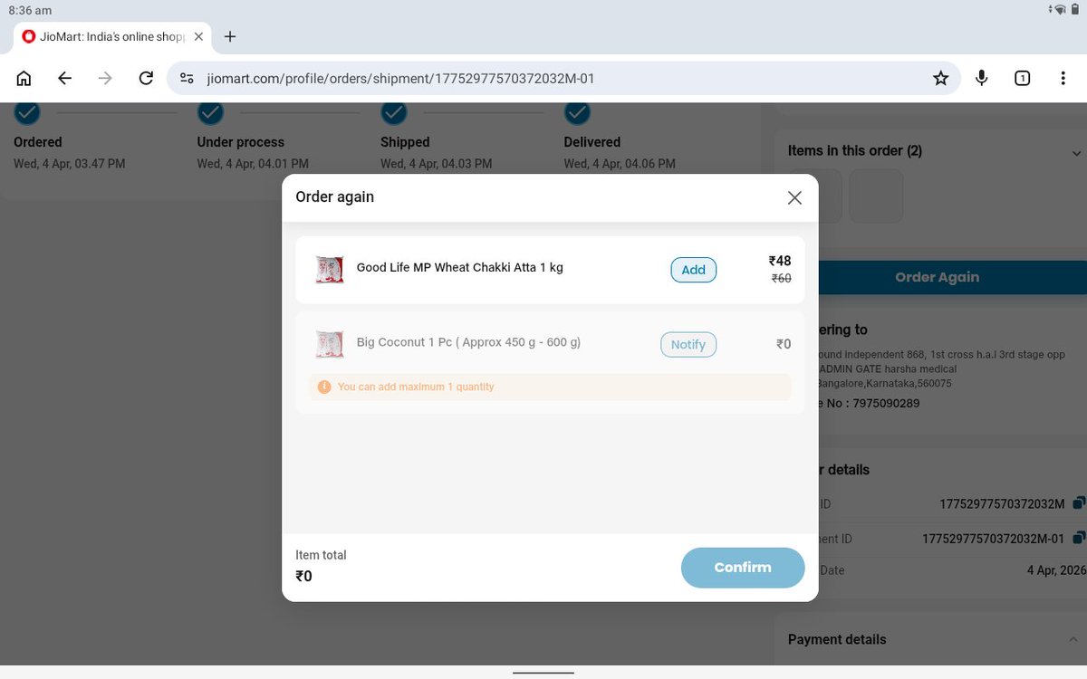The height and width of the screenshot is (679, 1087).
Task: Confirm the reorder
Action: (743, 568)
